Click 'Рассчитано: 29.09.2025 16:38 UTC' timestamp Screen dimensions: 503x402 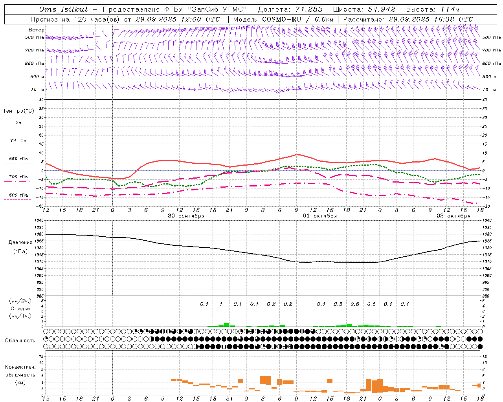408,19
